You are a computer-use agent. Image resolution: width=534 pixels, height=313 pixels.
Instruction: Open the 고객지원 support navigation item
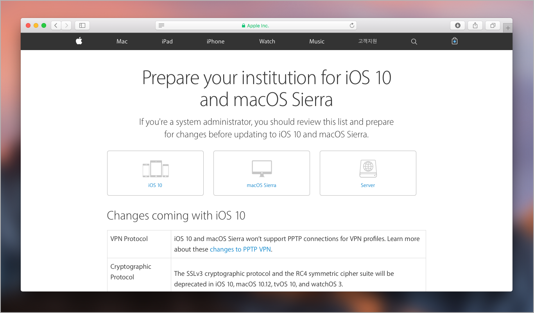coord(367,41)
